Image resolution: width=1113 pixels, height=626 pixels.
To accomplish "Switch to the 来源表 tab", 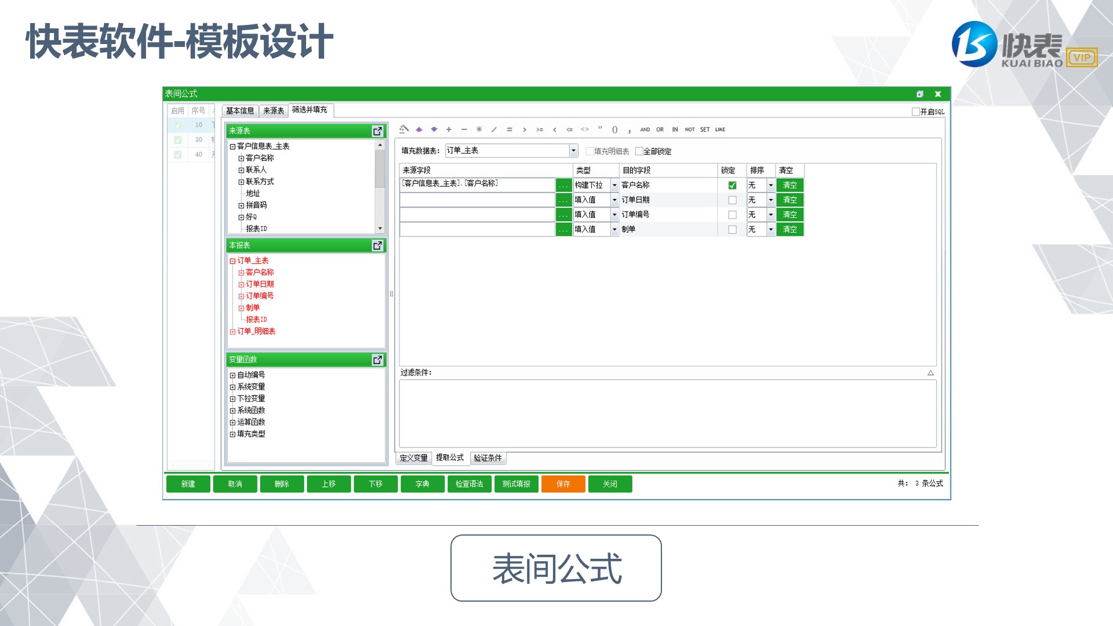I will point(274,111).
